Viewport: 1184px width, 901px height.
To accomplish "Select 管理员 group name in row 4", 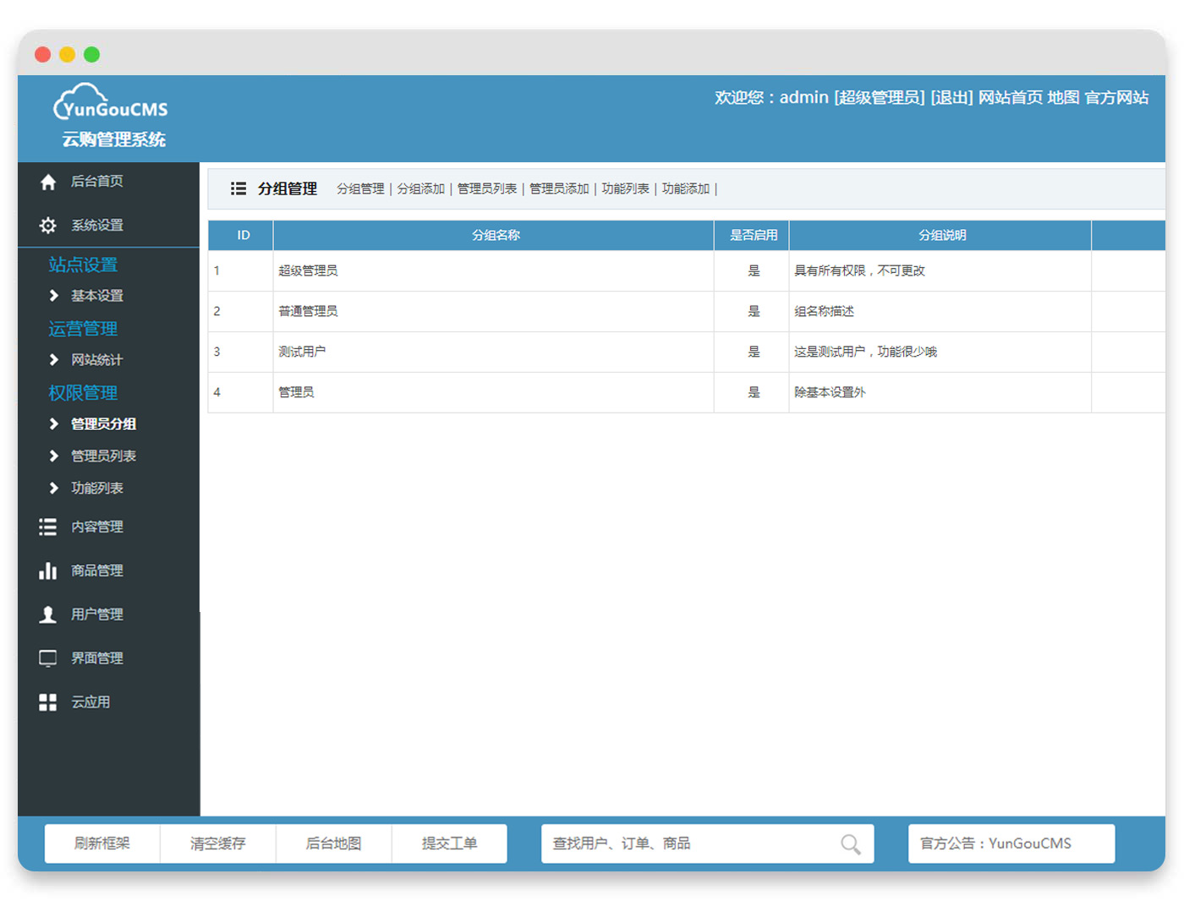I will [x=296, y=393].
